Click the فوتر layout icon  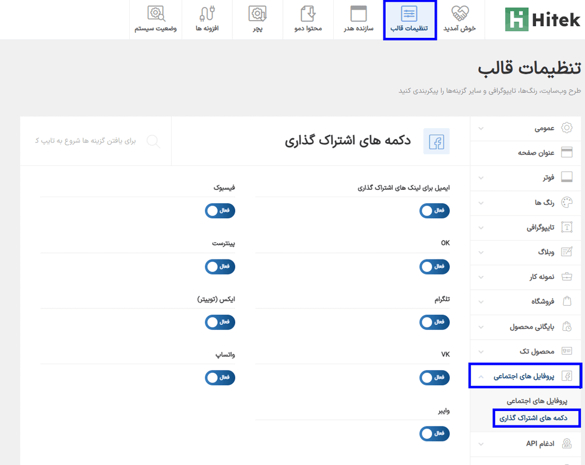[567, 177]
